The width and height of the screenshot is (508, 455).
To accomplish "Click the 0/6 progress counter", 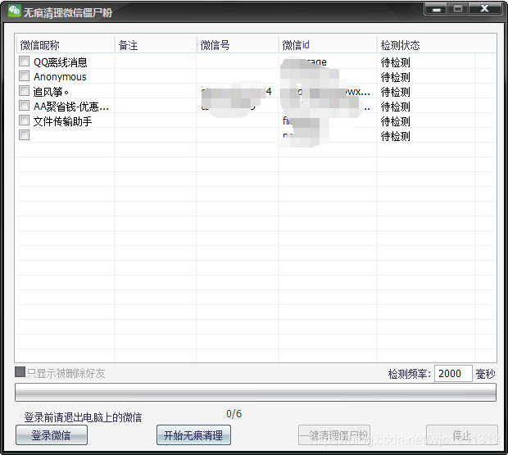I will coord(234,413).
